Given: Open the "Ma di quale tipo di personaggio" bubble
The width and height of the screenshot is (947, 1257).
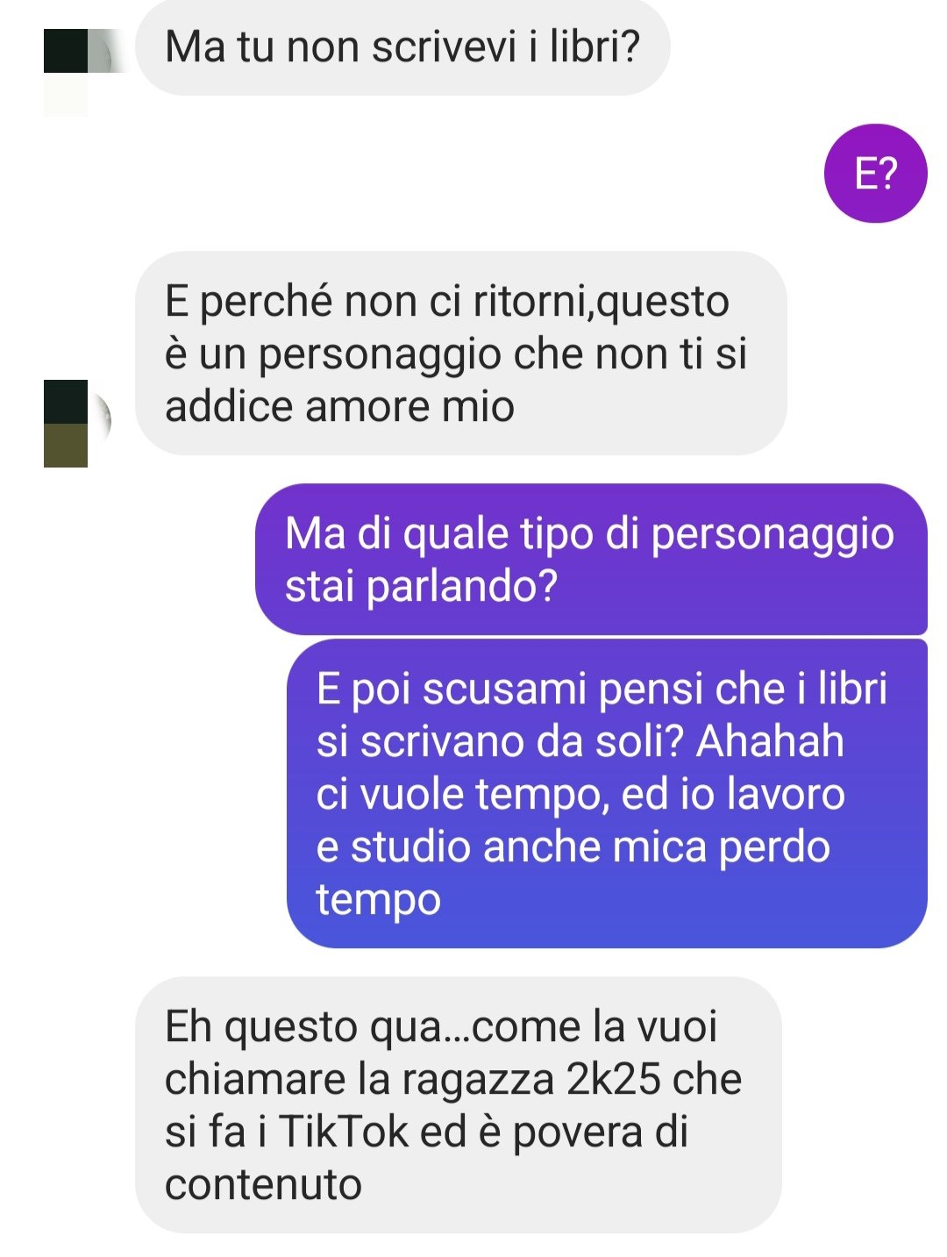Looking at the screenshot, I should [591, 560].
